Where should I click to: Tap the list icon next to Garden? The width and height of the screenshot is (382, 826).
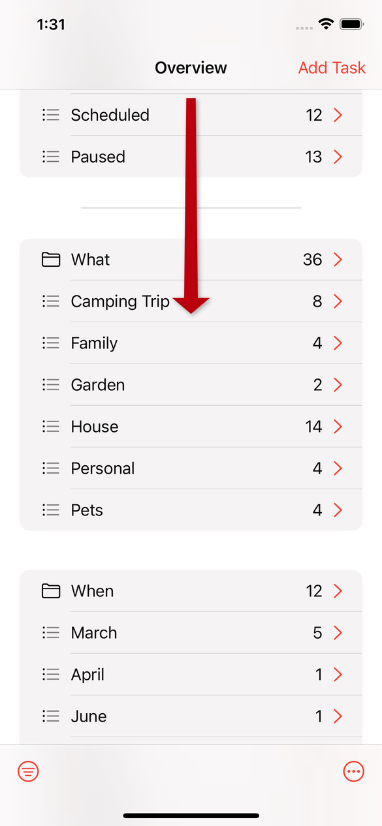pyautogui.click(x=51, y=385)
